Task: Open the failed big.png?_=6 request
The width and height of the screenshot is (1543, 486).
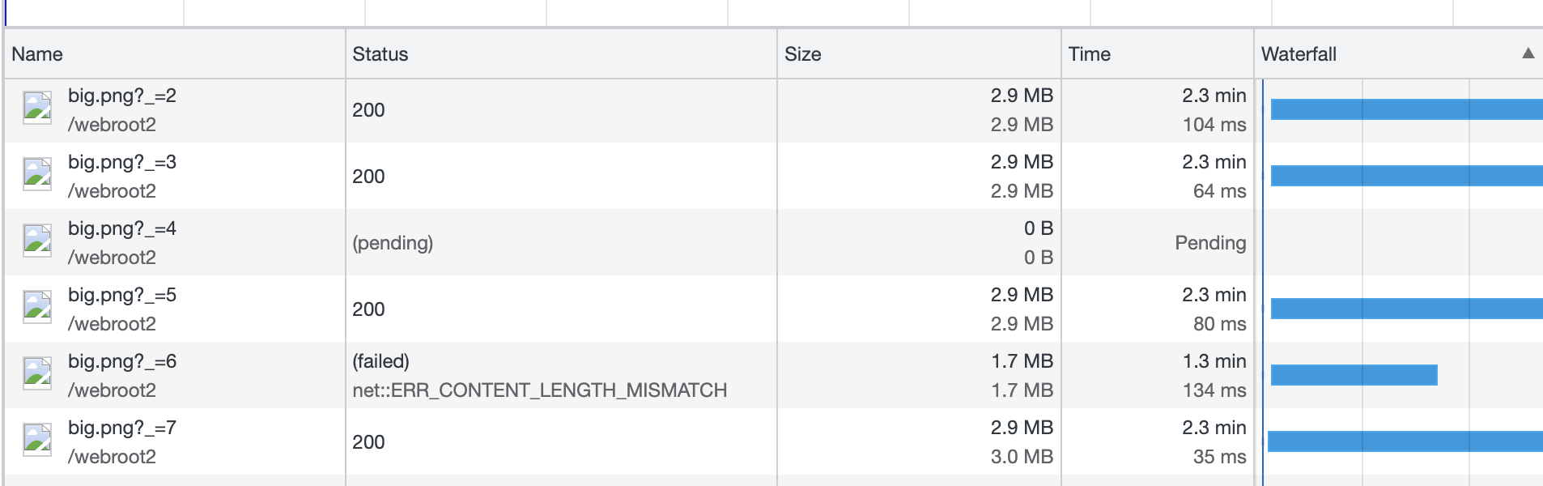Action: [x=122, y=361]
